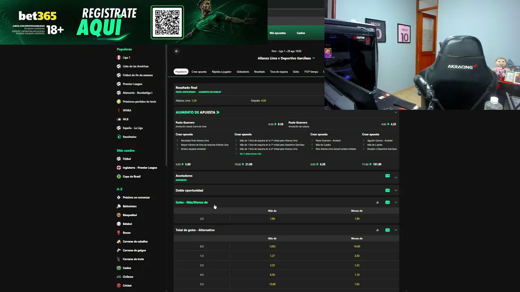Select Menos de 0.5 odds 10.00
This screenshot has width=520, height=292.
point(357,246)
